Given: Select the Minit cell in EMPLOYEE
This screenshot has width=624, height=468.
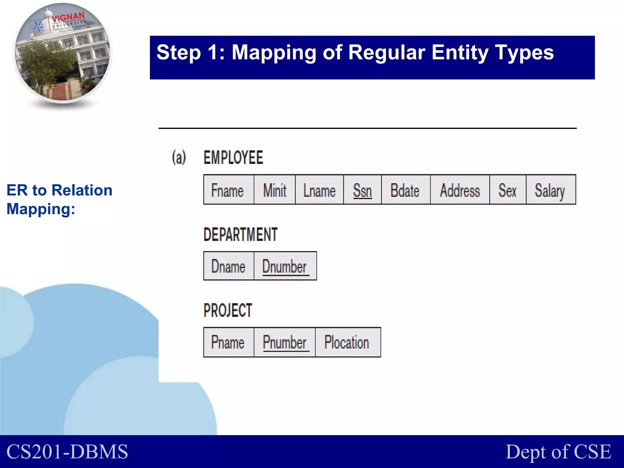Looking at the screenshot, I should click(275, 190).
